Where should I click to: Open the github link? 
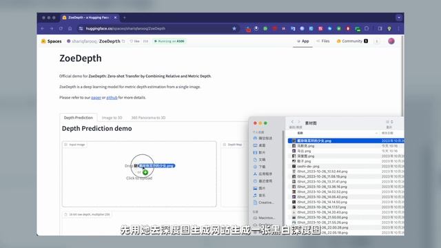coord(112,98)
